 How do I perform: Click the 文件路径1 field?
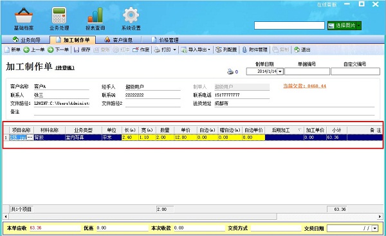pos(61,104)
